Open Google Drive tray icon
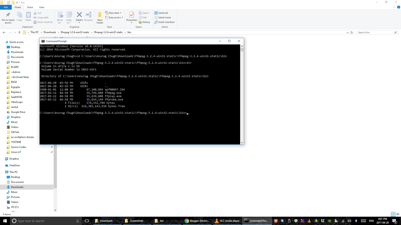 coord(316,221)
